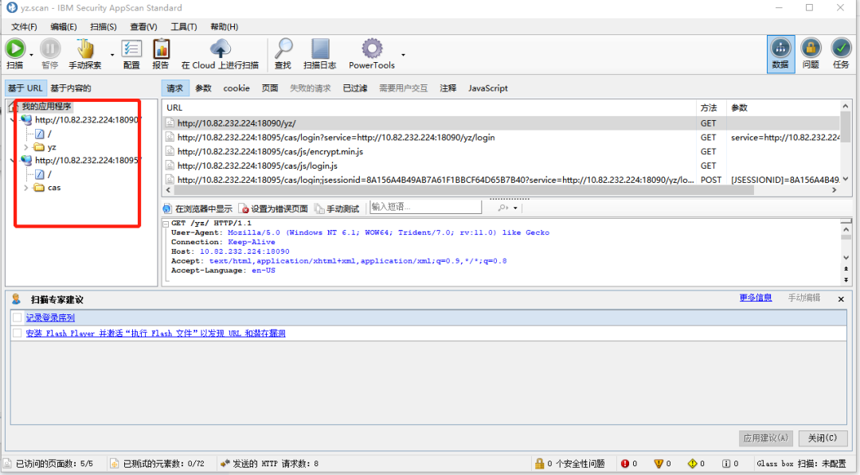The height and width of the screenshot is (475, 860).
Task: Switch to the cookie tab
Action: [x=236, y=88]
